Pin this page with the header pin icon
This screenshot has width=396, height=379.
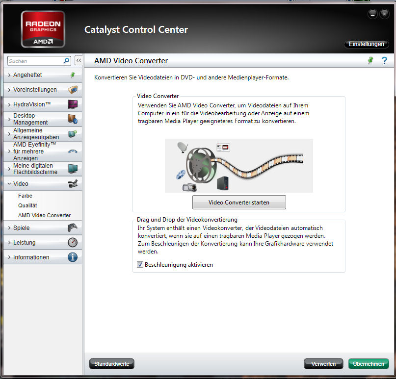click(x=370, y=61)
